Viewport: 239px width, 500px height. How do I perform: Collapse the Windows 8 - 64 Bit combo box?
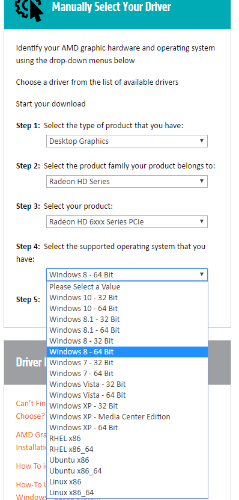[127, 274]
